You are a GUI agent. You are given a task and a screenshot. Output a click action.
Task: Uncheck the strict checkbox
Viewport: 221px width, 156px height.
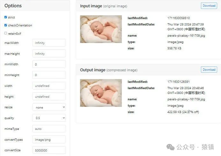tap(6, 17)
